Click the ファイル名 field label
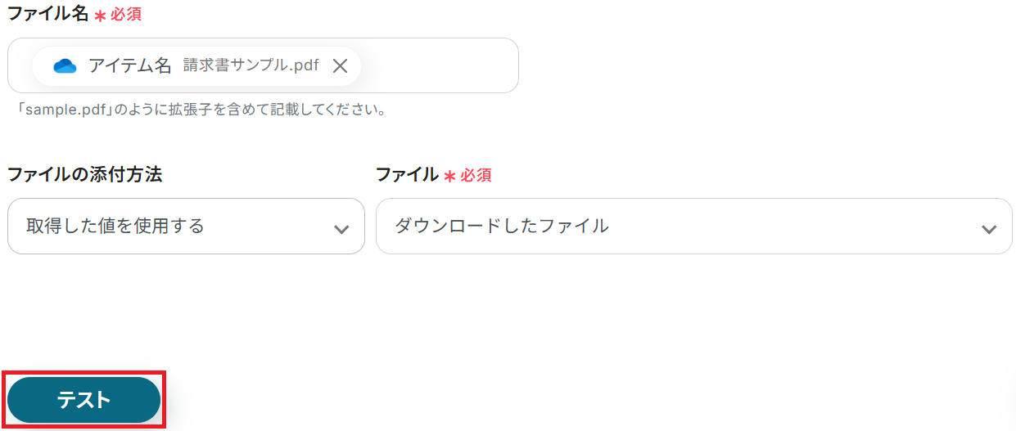Image resolution: width=1016 pixels, height=431 pixels. click(47, 14)
